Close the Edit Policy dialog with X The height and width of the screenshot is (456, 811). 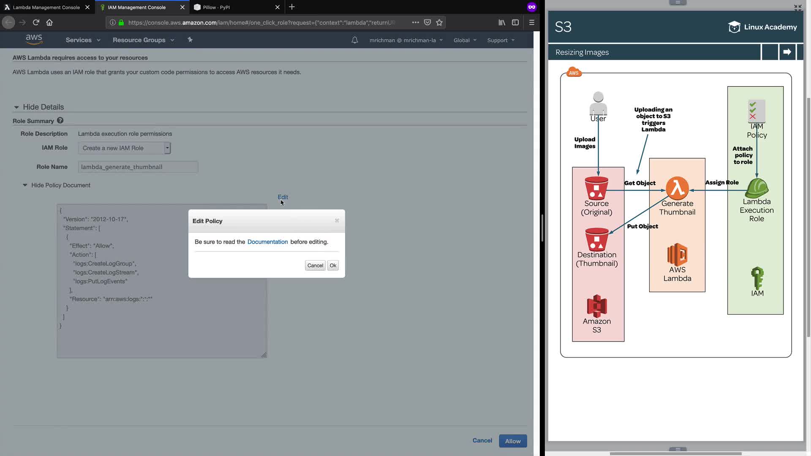[337, 220]
